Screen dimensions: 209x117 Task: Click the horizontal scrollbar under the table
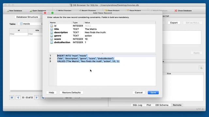point(26,91)
